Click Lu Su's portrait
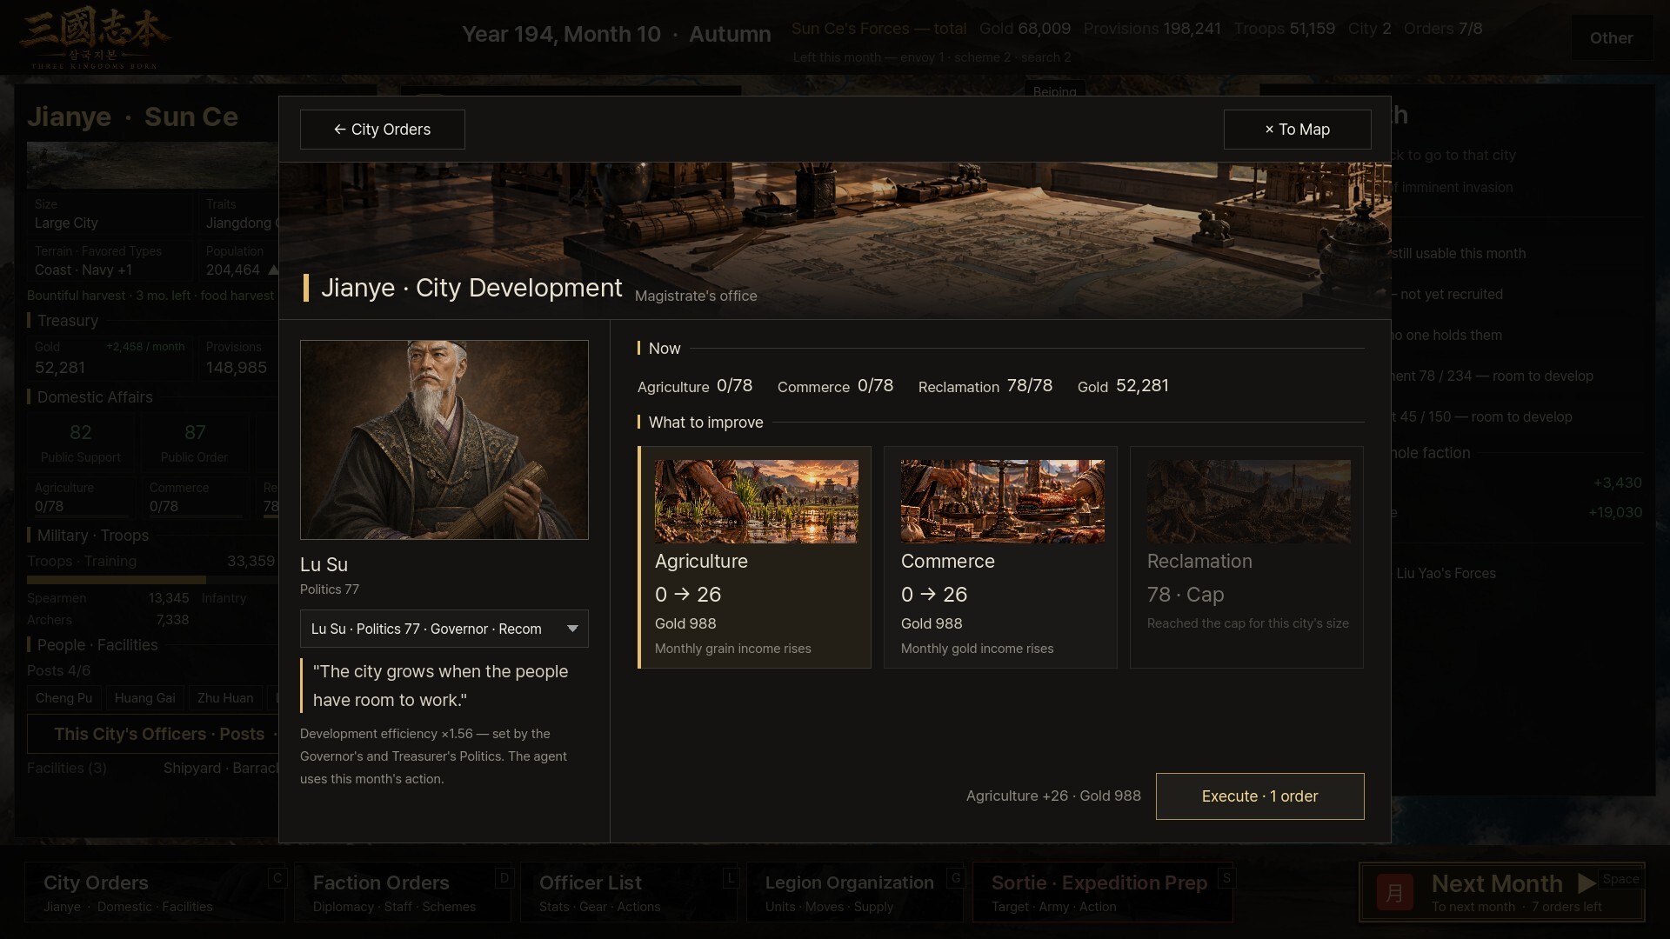Viewport: 1670px width, 939px height. tap(444, 440)
